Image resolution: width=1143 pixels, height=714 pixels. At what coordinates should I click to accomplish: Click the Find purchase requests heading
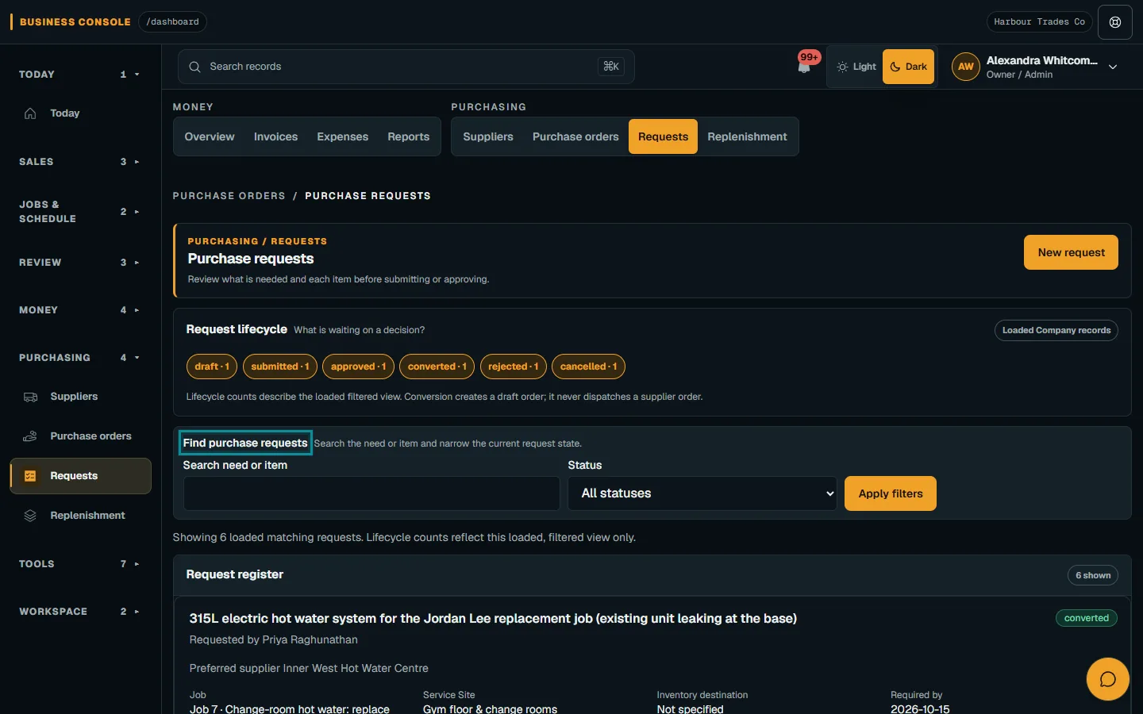tap(245, 443)
